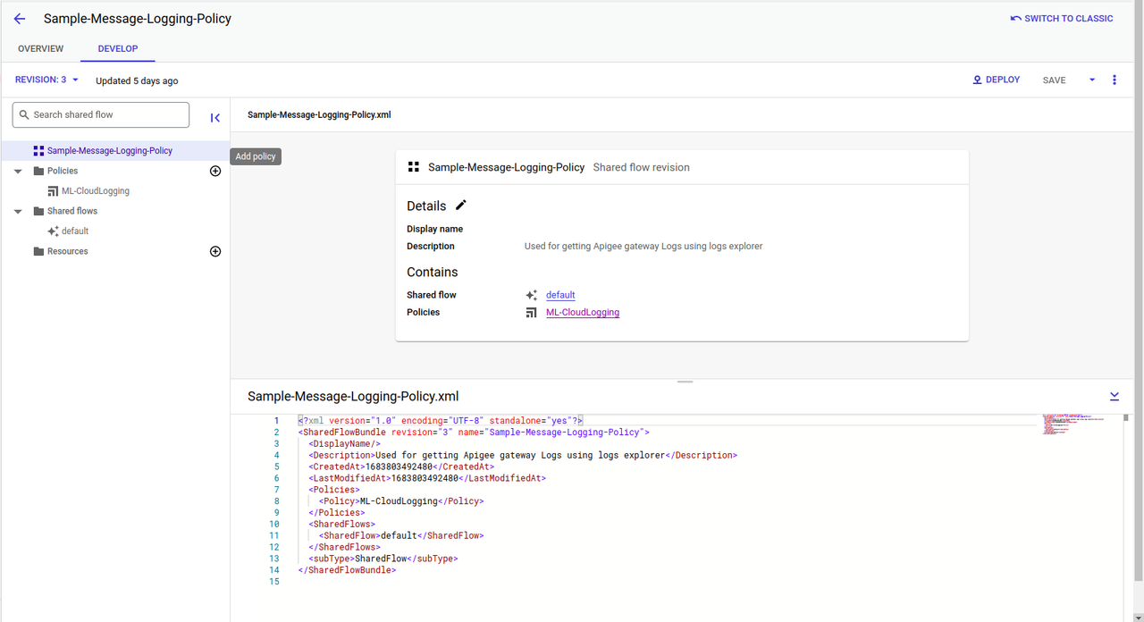The image size is (1144, 622).
Task: Edit details with the pencil icon
Action: coord(461,206)
